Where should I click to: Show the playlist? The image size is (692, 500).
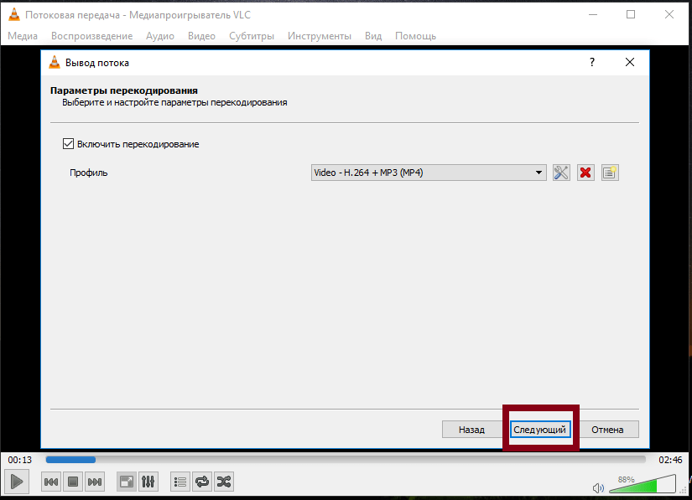click(x=180, y=482)
